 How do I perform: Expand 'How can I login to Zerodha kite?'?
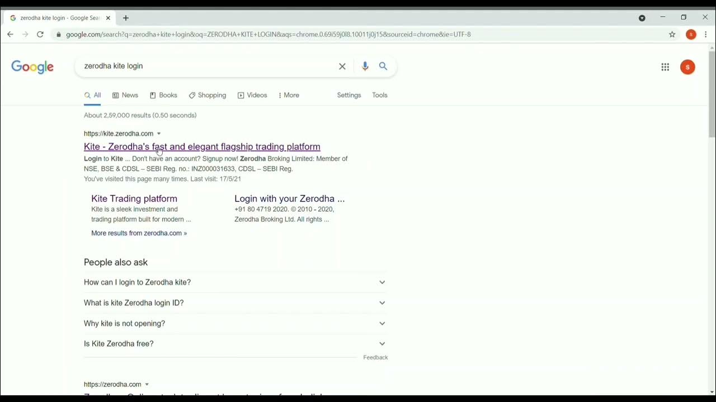[235, 283]
